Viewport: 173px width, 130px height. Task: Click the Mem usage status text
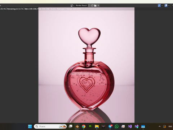click(31, 9)
